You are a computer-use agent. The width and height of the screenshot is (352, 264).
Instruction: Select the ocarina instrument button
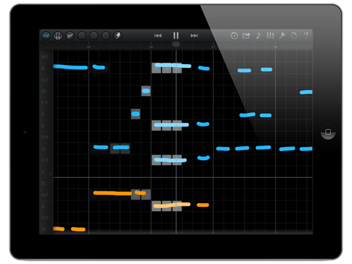[70, 36]
